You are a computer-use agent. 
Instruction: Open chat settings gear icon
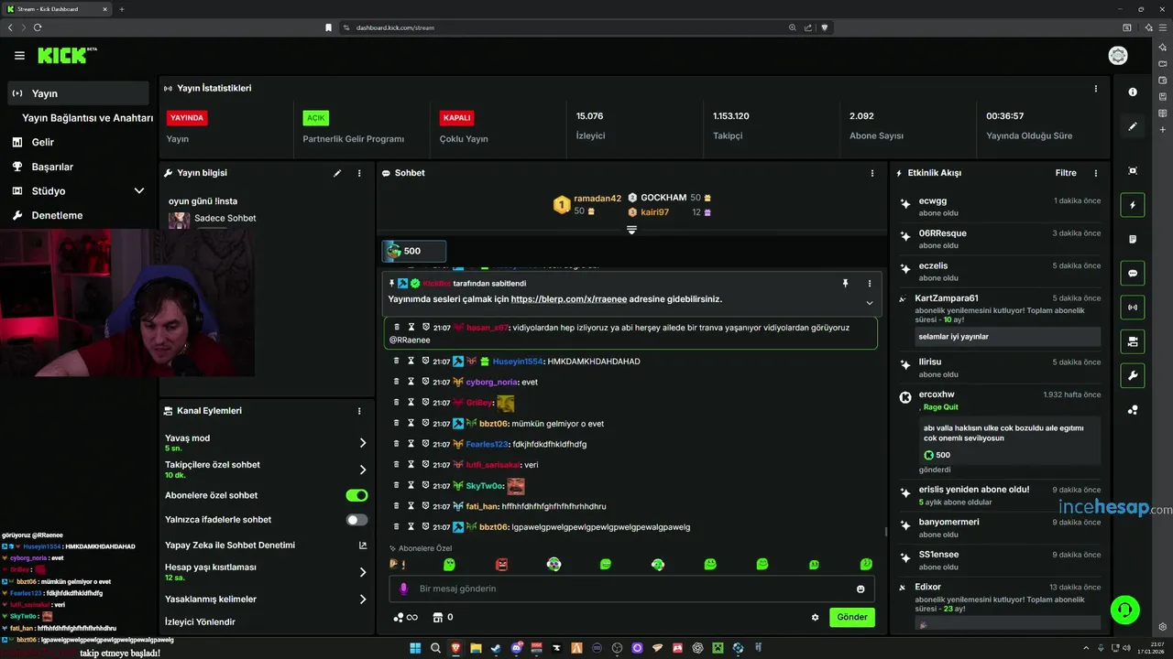pos(815,618)
